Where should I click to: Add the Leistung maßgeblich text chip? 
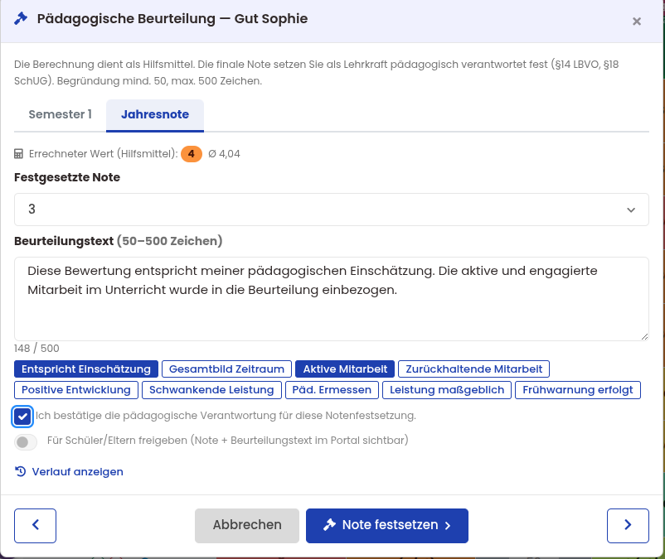tap(447, 390)
